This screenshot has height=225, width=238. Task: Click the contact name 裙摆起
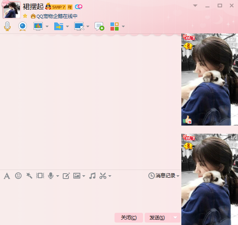coord(33,7)
